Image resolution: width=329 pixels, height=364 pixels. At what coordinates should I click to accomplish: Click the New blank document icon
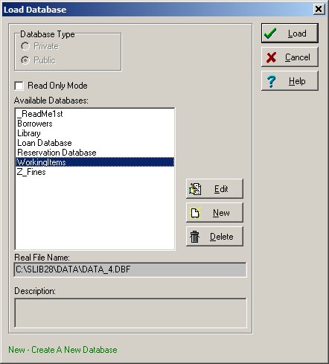point(195,213)
